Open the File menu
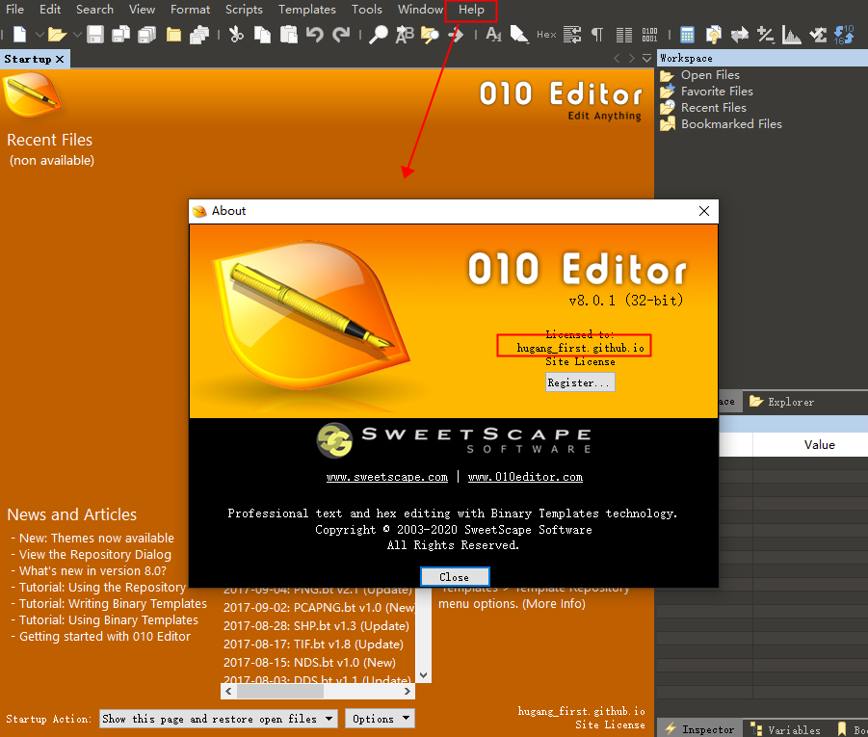Image resolution: width=868 pixels, height=737 pixels. (14, 10)
